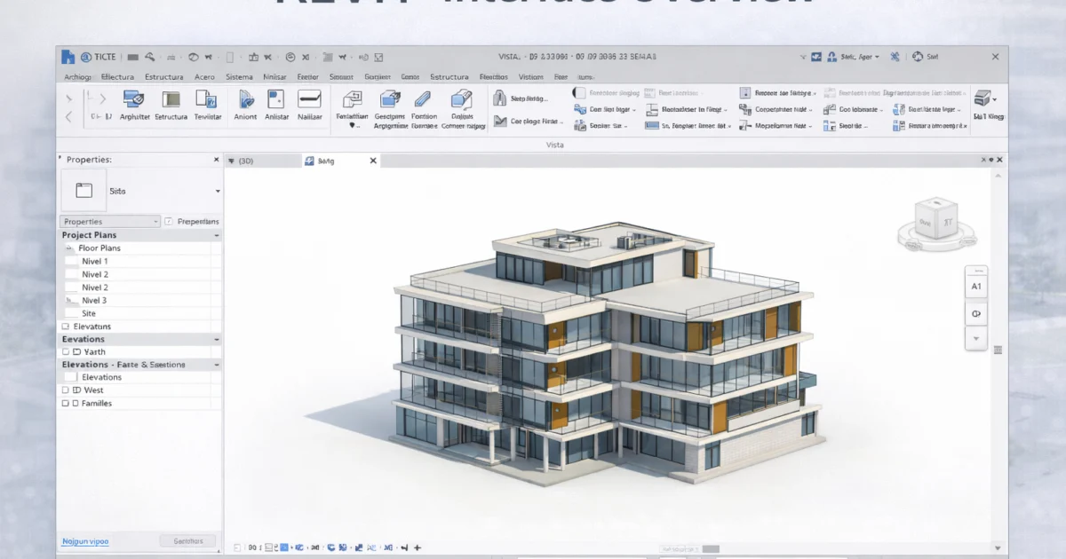The image size is (1066, 559).
Task: Collapse the Project Plans section
Action: click(x=215, y=234)
